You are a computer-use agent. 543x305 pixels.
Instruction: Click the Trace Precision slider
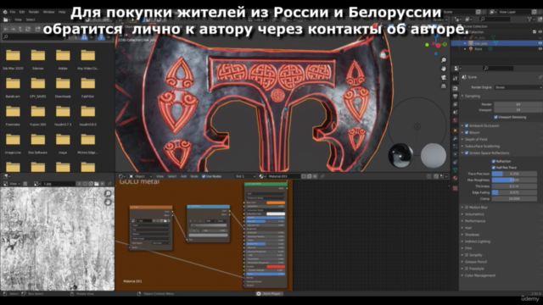tap(514, 174)
